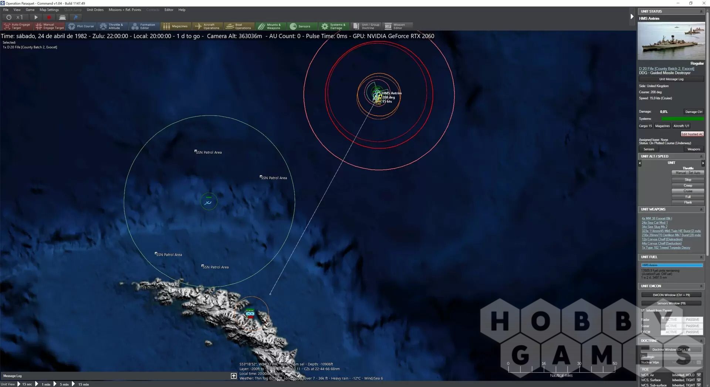This screenshot has height=387, width=710.
Task: Set throttle to Flank
Action: click(x=688, y=202)
